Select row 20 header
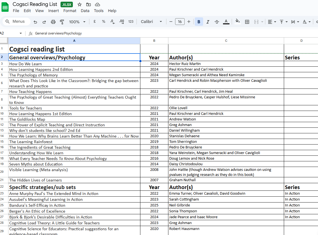This screenshot has height=235, width=318. pyautogui.click(x=4, y=172)
